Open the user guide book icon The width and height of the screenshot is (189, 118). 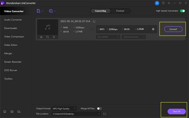[5, 112]
